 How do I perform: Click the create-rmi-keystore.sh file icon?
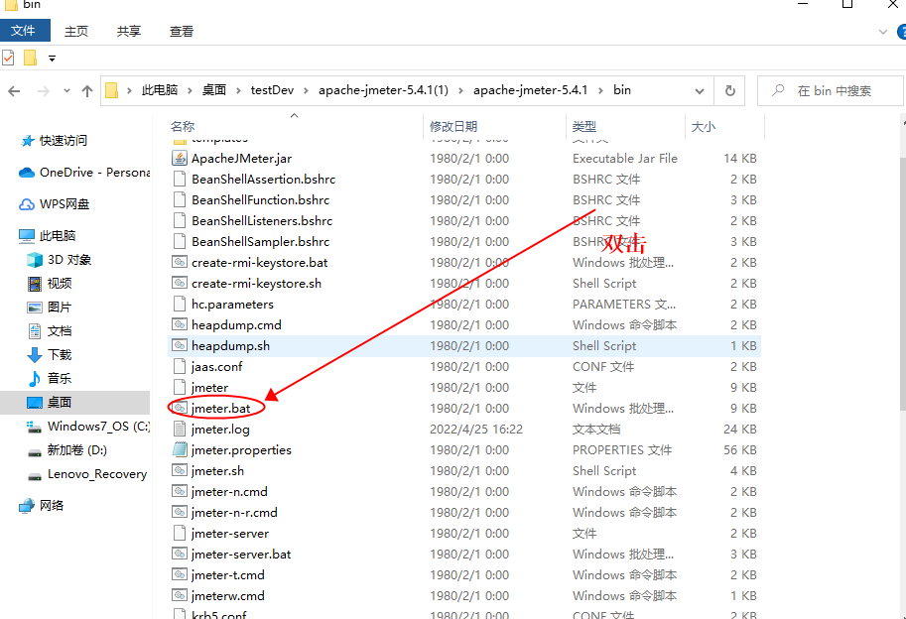click(x=180, y=283)
